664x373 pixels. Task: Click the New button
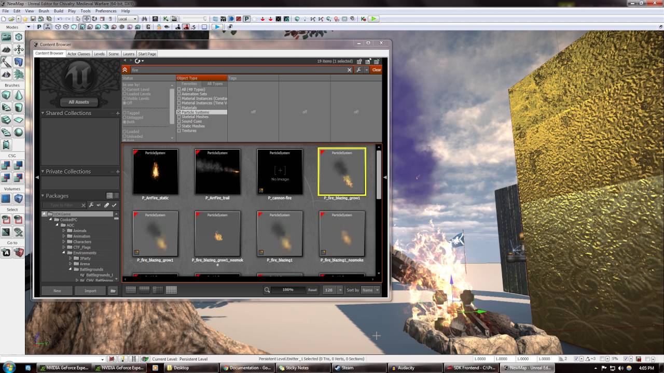click(57, 291)
